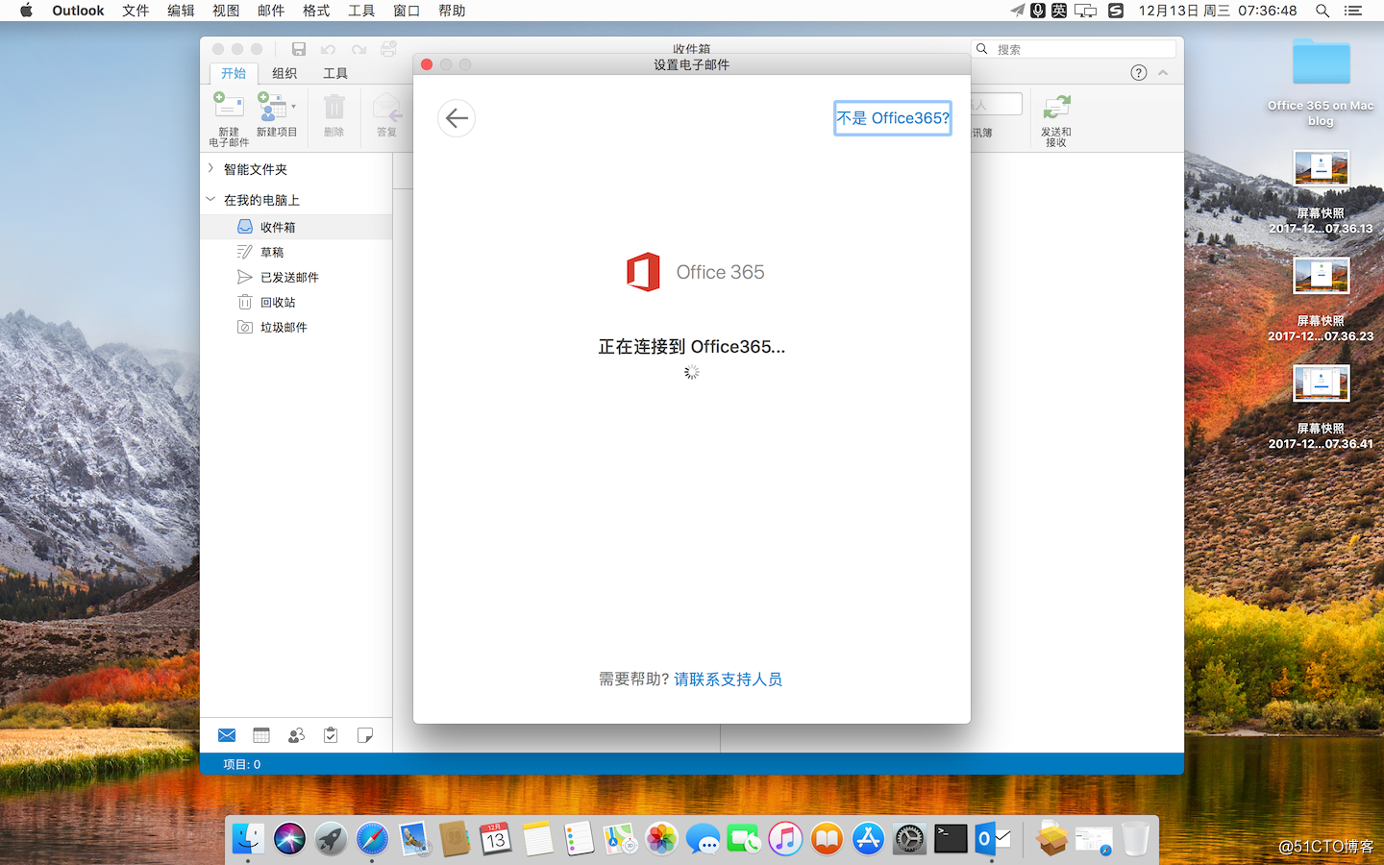Open the 格式 menu
Viewport: 1384px width, 865px height.
click(316, 11)
